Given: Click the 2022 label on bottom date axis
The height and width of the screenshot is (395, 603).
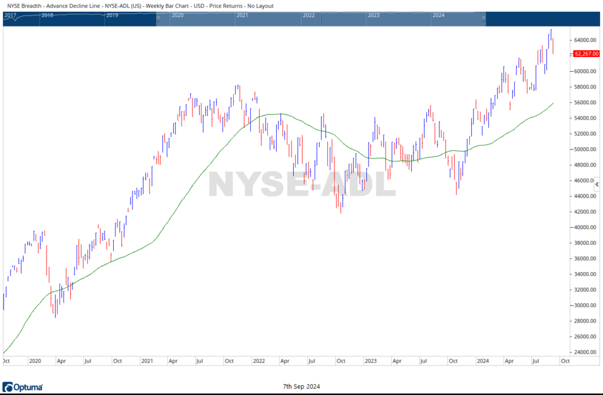Looking at the screenshot, I should coord(260,360).
